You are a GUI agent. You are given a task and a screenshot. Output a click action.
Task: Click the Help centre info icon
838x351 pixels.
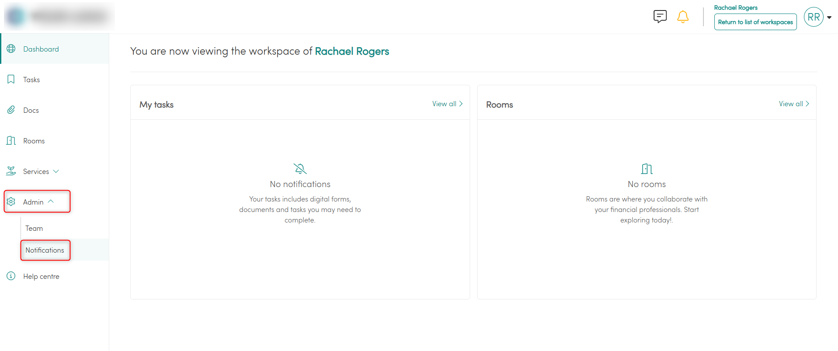tap(11, 276)
